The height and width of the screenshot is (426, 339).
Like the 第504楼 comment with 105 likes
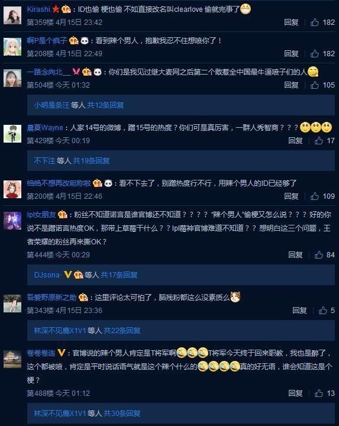point(315,85)
